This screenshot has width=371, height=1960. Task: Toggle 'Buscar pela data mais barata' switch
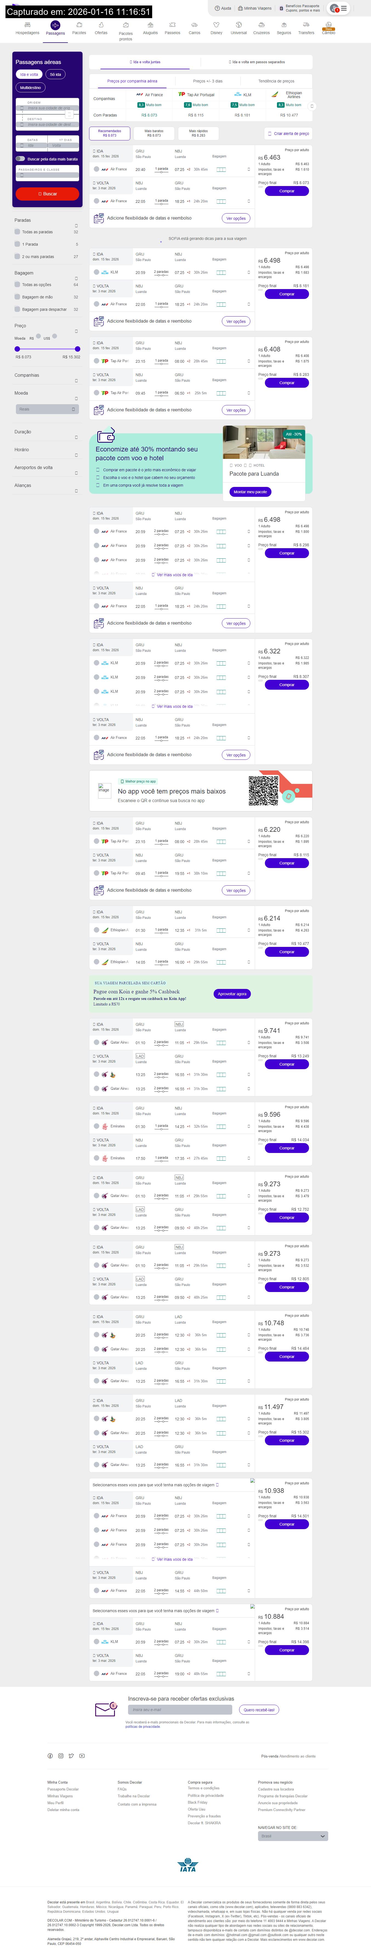tap(21, 159)
